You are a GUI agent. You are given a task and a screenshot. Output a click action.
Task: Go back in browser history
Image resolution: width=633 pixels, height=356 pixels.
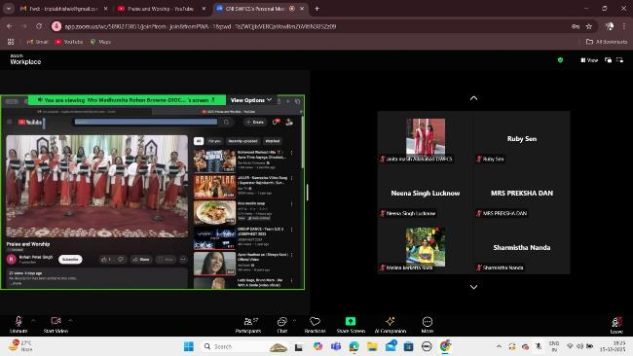click(x=10, y=26)
